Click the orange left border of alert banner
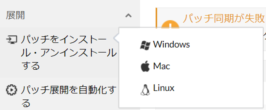The image size is (266, 110). point(156,18)
